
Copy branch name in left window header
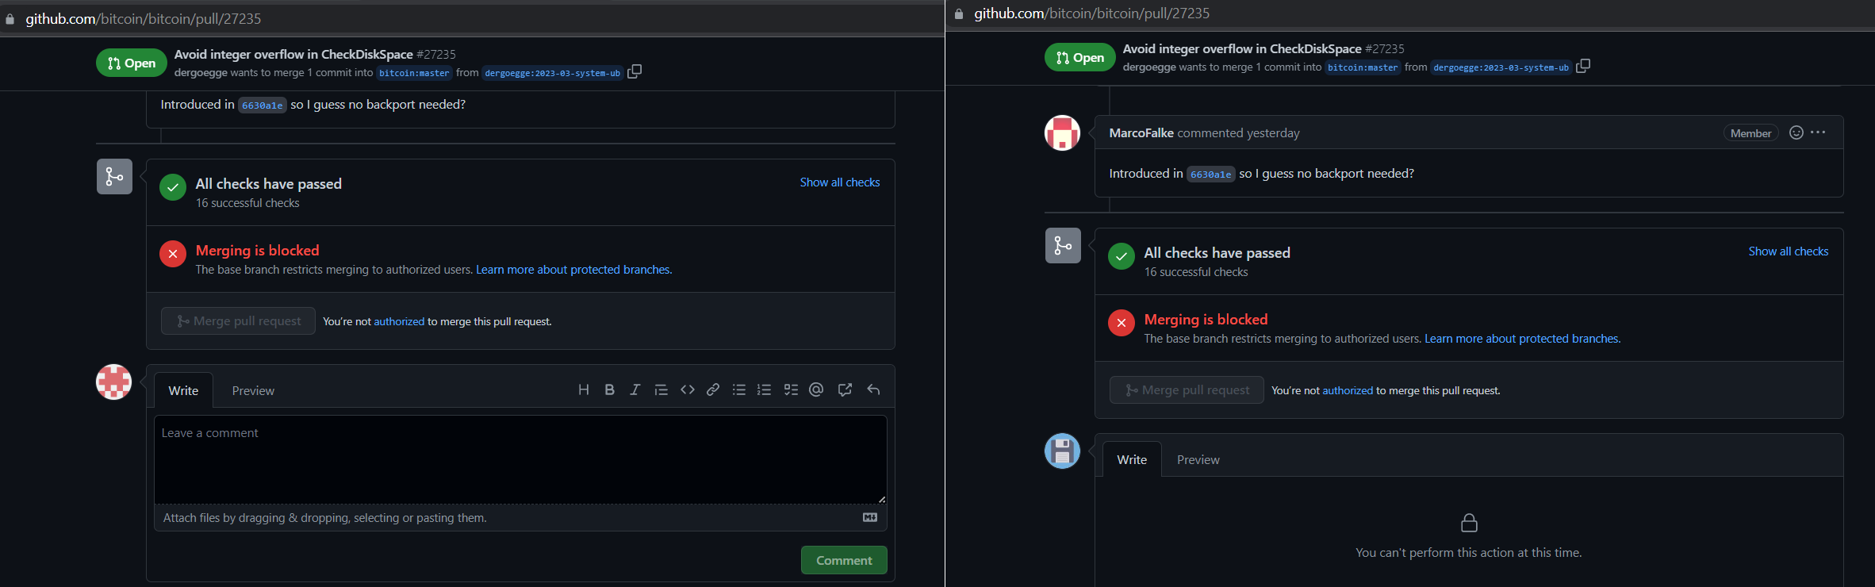point(635,71)
